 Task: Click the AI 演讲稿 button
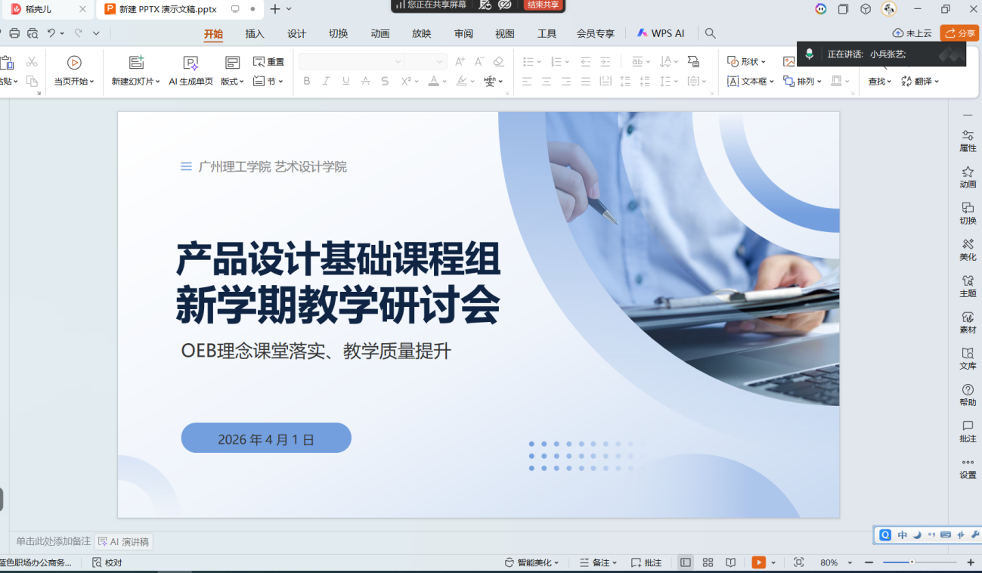124,542
